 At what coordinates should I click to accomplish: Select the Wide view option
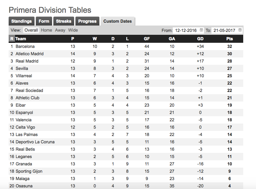pyautogui.click(x=73, y=30)
